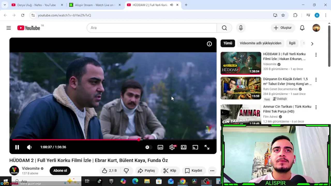The height and width of the screenshot is (186, 331).
Task: Reload the page
Action: point(23,15)
